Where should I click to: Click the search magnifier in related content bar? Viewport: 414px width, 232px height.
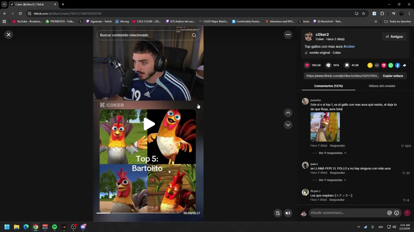click(x=194, y=35)
